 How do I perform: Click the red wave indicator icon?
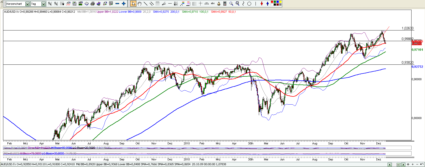pyautogui.click(x=68, y=4)
